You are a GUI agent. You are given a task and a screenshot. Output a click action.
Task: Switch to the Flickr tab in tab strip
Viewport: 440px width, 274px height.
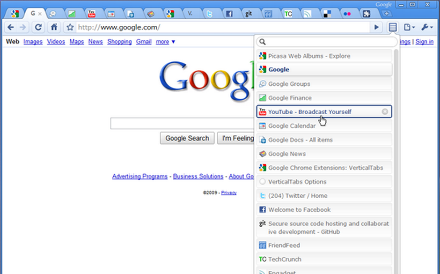click(347, 14)
